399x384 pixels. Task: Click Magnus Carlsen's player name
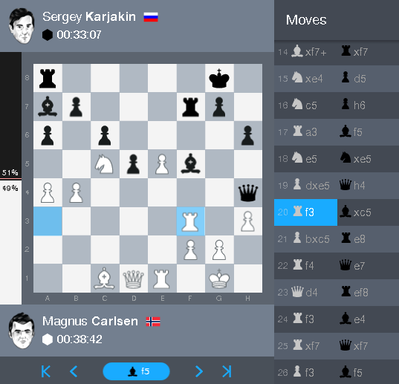pyautogui.click(x=90, y=321)
